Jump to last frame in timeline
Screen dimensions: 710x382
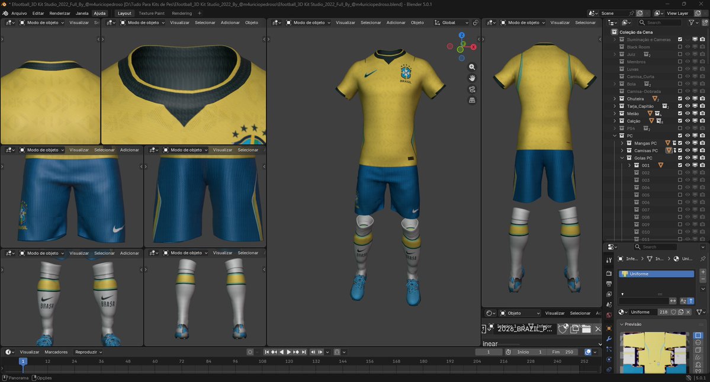click(x=304, y=352)
